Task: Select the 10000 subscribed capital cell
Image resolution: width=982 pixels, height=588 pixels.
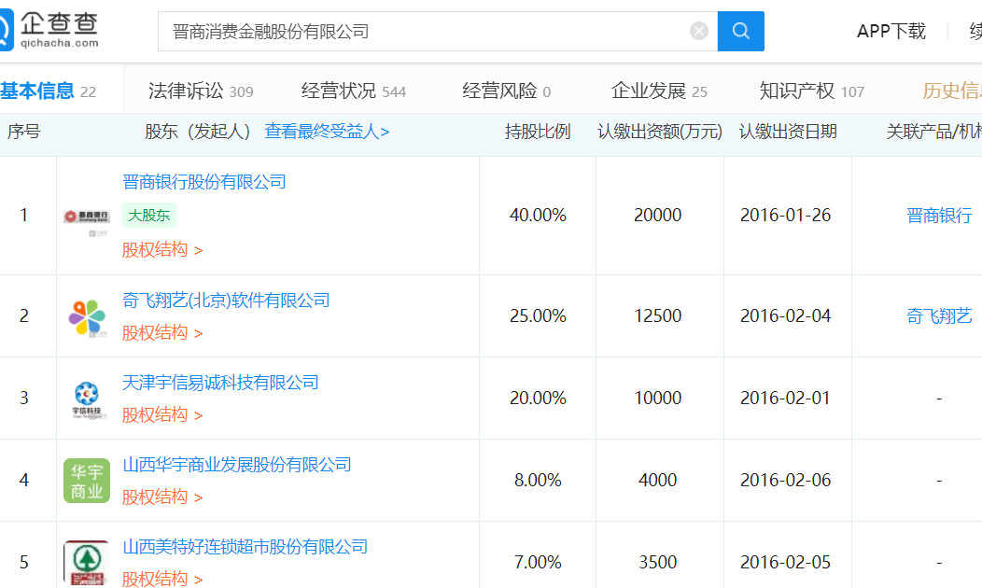Action: point(657,399)
